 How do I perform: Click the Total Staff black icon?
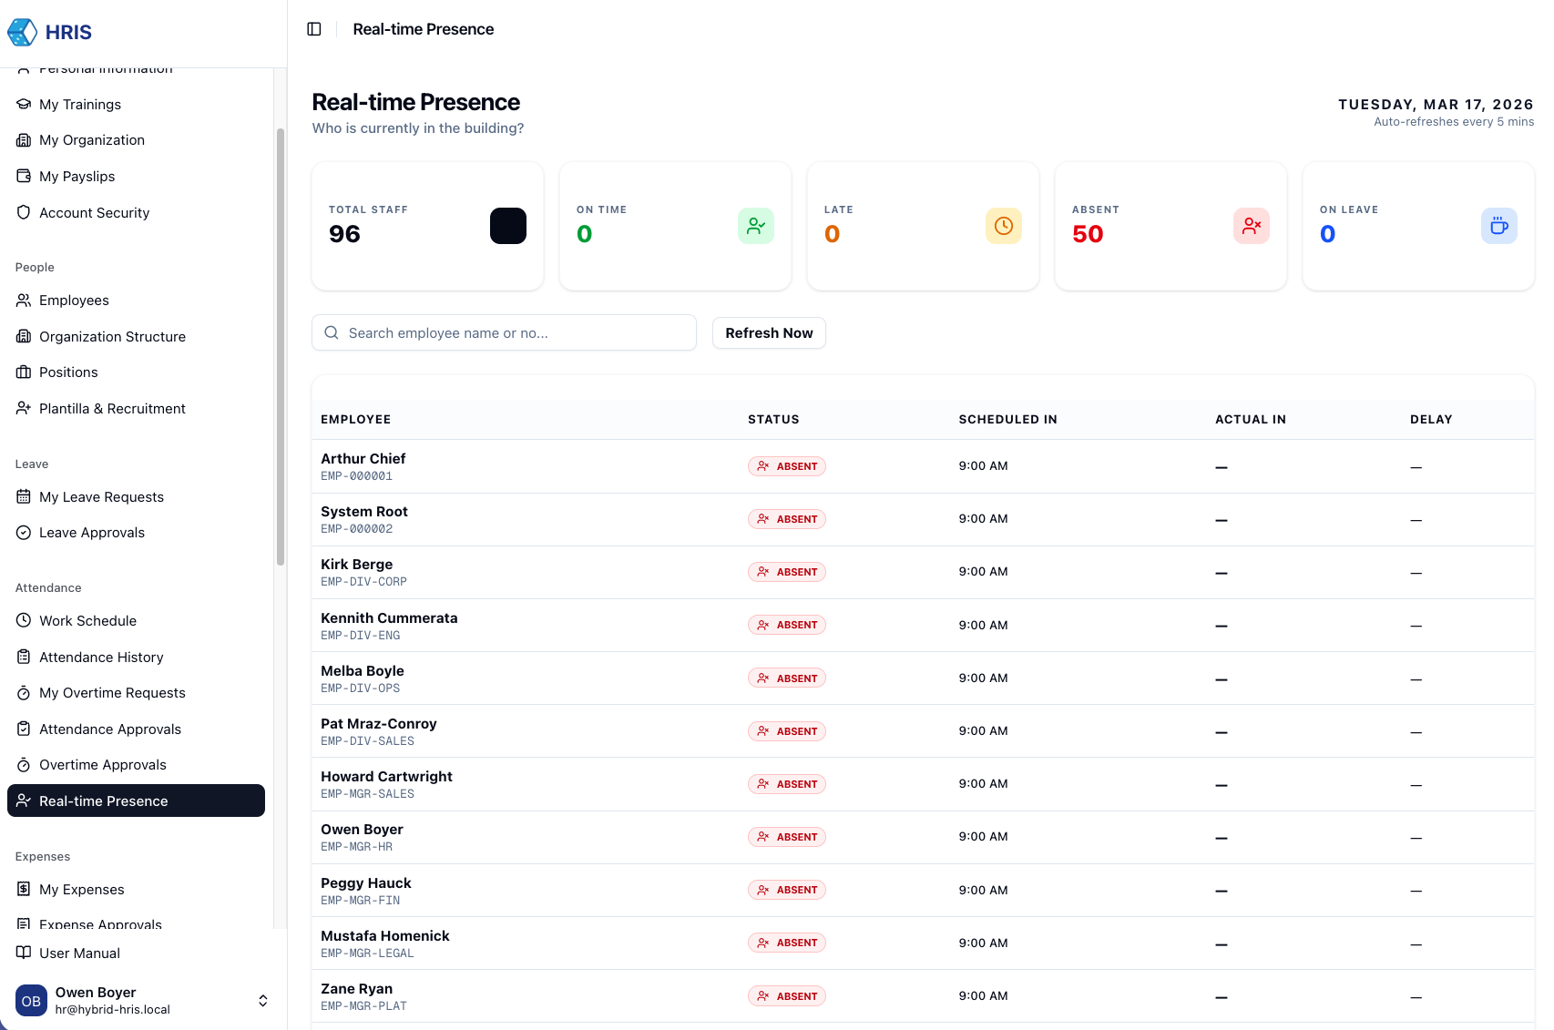tap(507, 226)
